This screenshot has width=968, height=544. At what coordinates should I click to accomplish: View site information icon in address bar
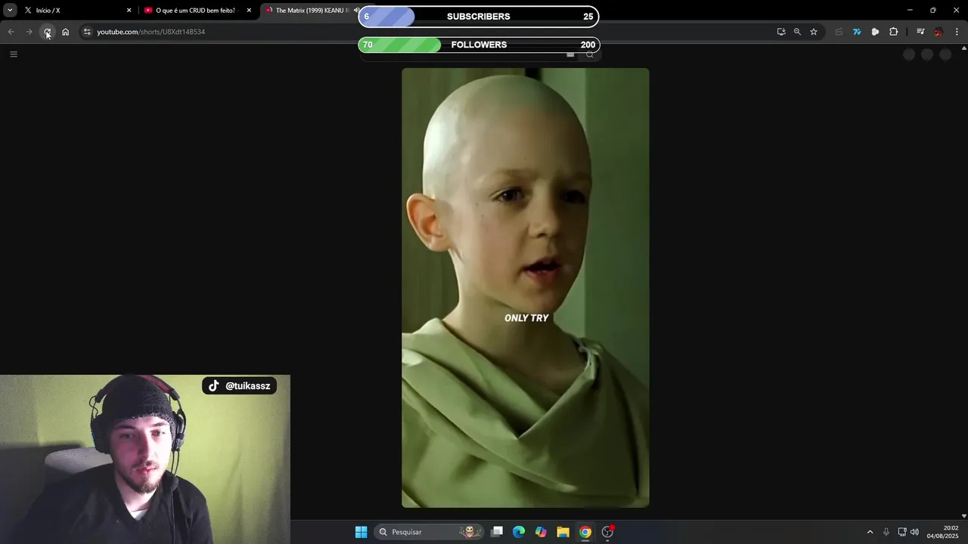87,32
